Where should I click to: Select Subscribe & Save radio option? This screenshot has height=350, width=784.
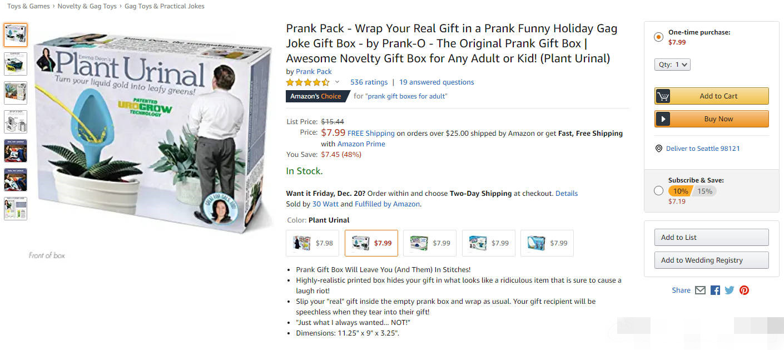[659, 191]
